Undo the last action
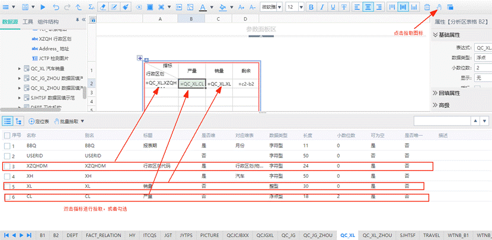The width and height of the screenshot is (492, 240). (x=56, y=7)
